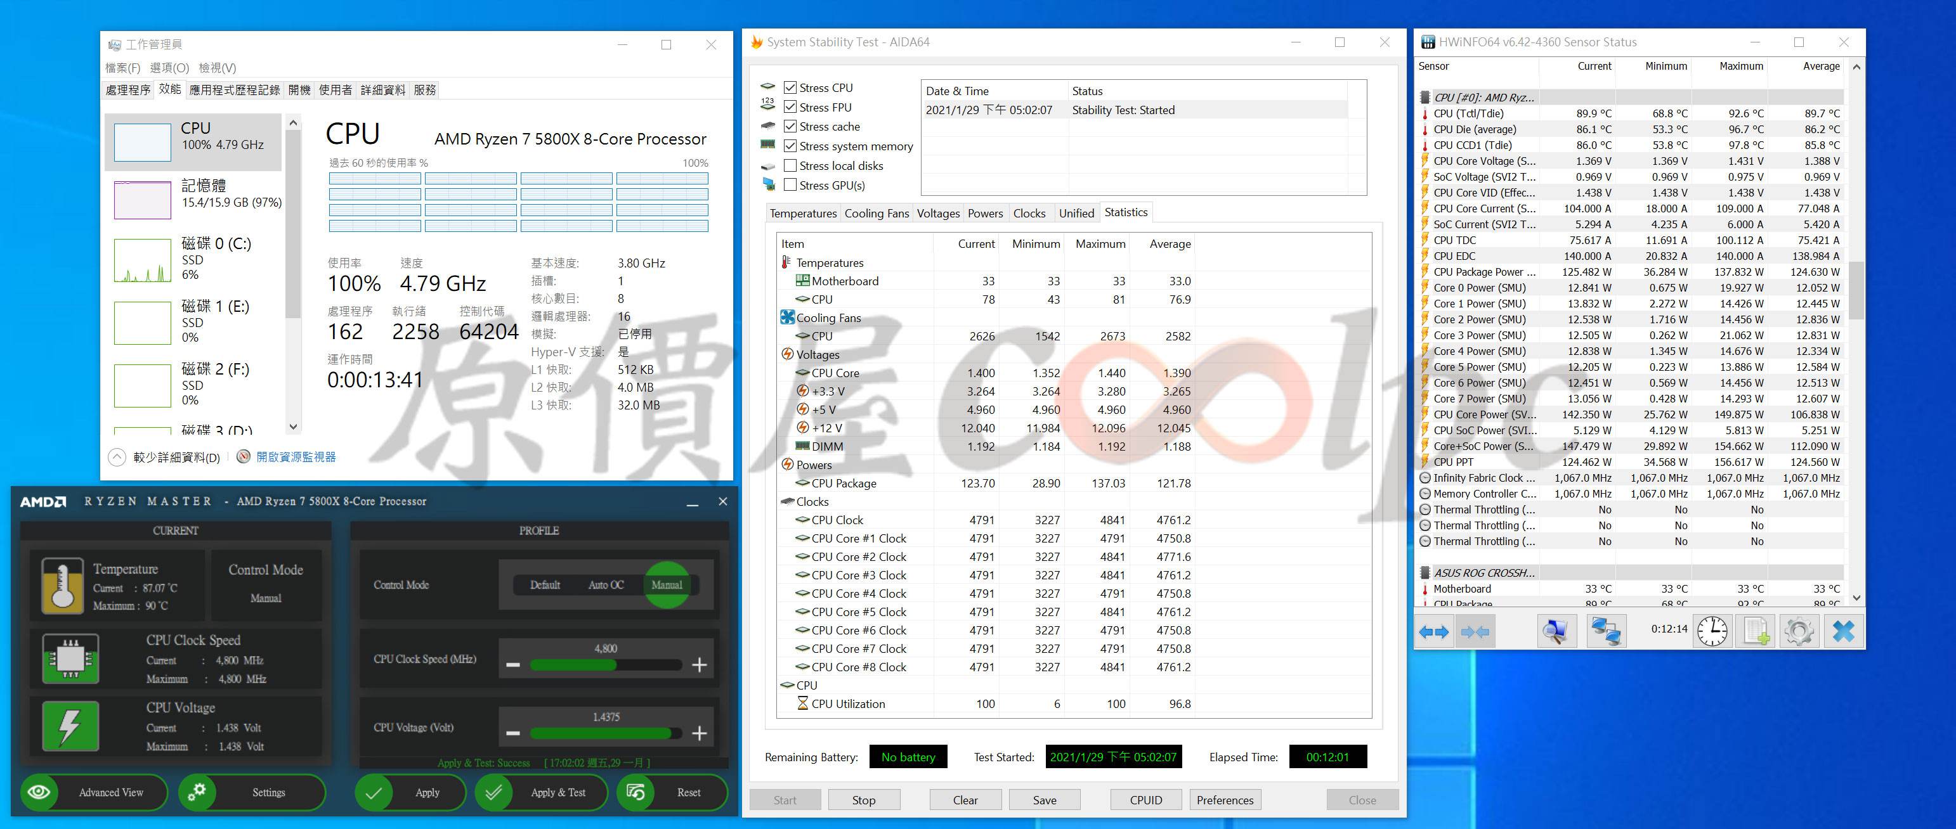The width and height of the screenshot is (1956, 829).
Task: Click the HWiNFO network computers icon
Action: click(x=1606, y=631)
